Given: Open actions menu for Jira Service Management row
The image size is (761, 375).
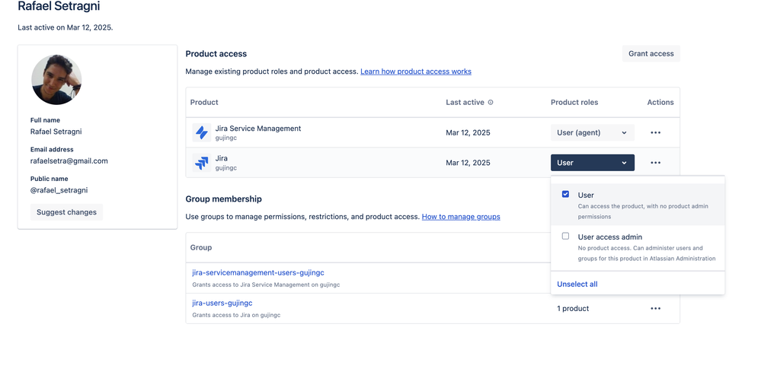Looking at the screenshot, I should (656, 133).
